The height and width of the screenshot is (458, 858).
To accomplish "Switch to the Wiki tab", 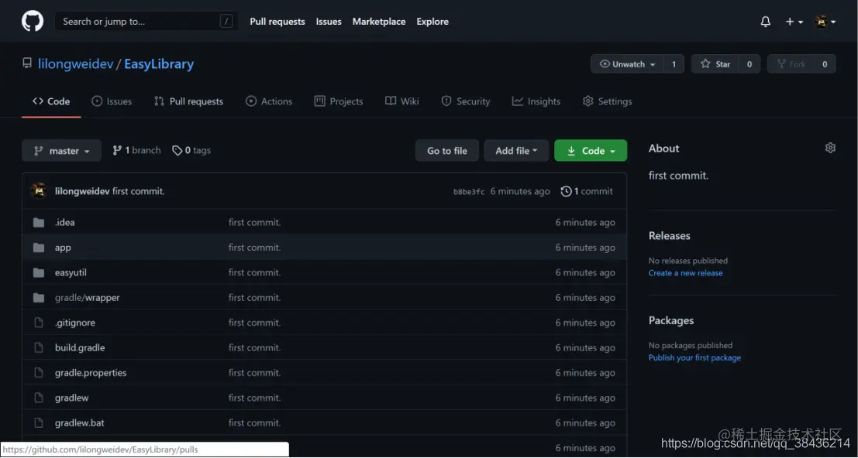I will click(402, 101).
